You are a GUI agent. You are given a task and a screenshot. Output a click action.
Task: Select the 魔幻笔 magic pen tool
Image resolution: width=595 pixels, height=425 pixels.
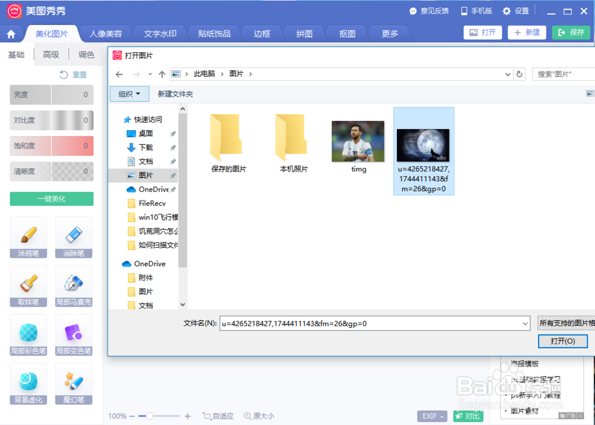coord(74,384)
